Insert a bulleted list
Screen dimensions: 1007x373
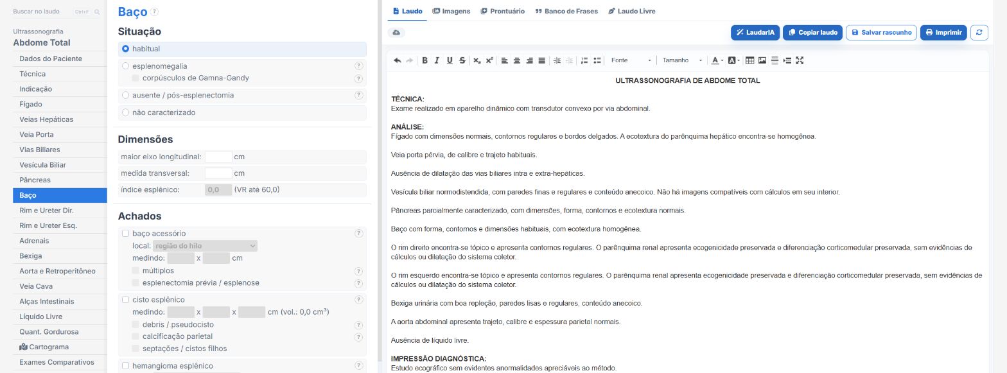[x=597, y=60]
